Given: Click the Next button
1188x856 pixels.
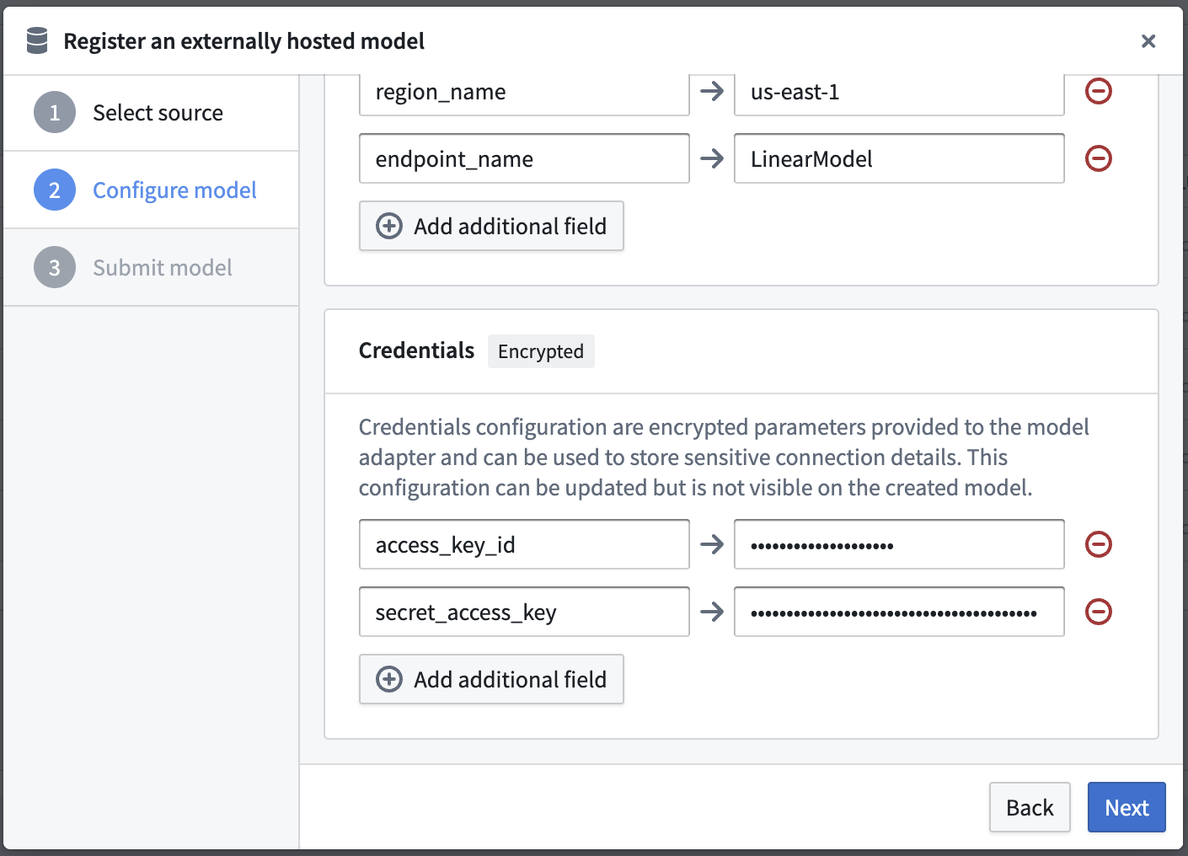Looking at the screenshot, I should pyautogui.click(x=1126, y=807).
